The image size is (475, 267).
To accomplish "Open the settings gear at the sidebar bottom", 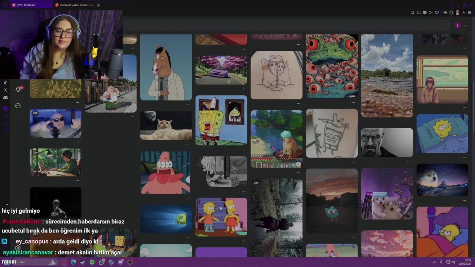I will (17, 248).
